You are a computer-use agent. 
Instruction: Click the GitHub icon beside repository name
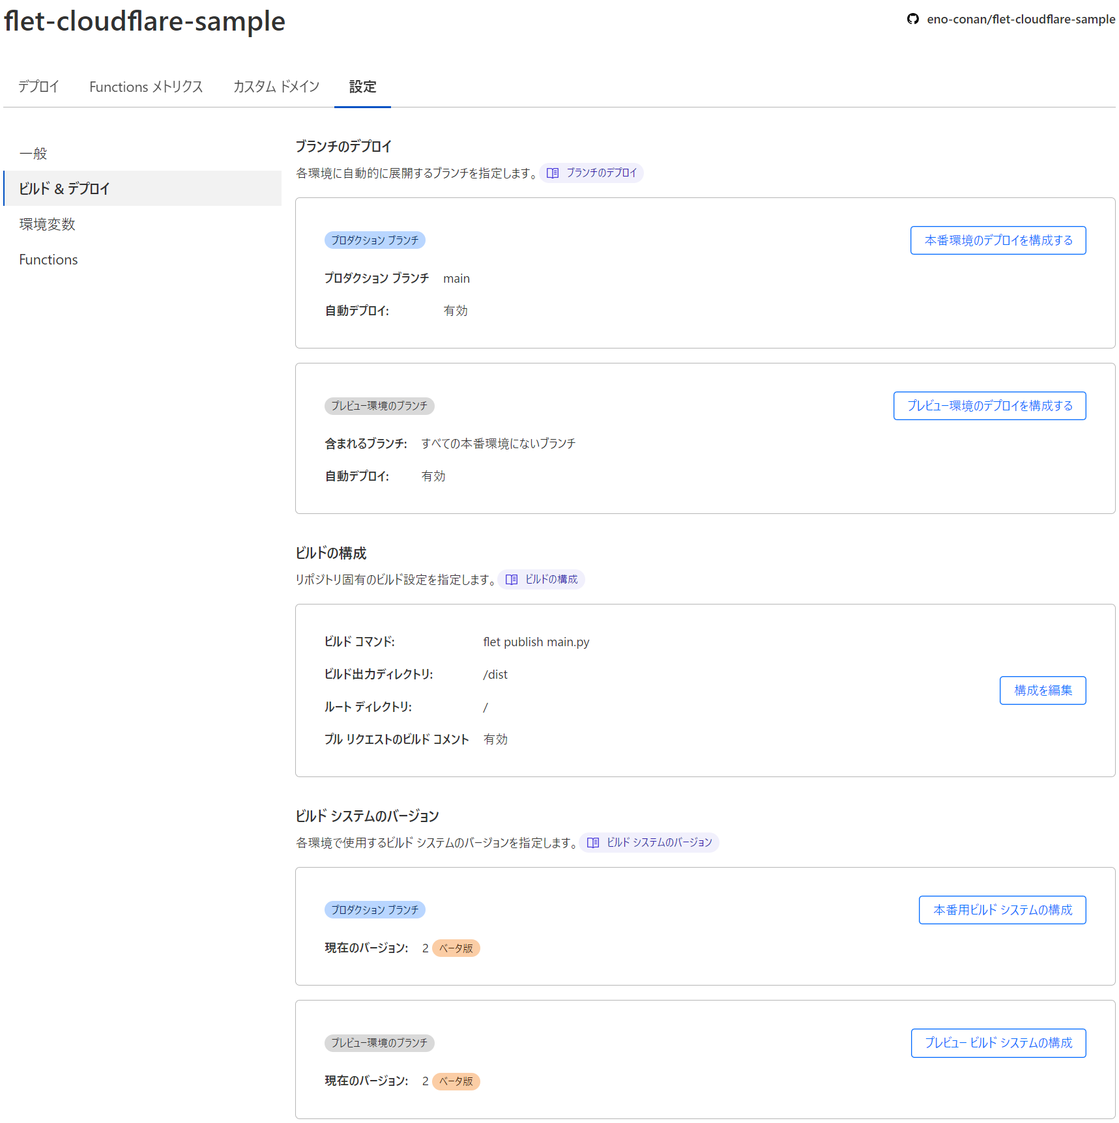pos(912,19)
